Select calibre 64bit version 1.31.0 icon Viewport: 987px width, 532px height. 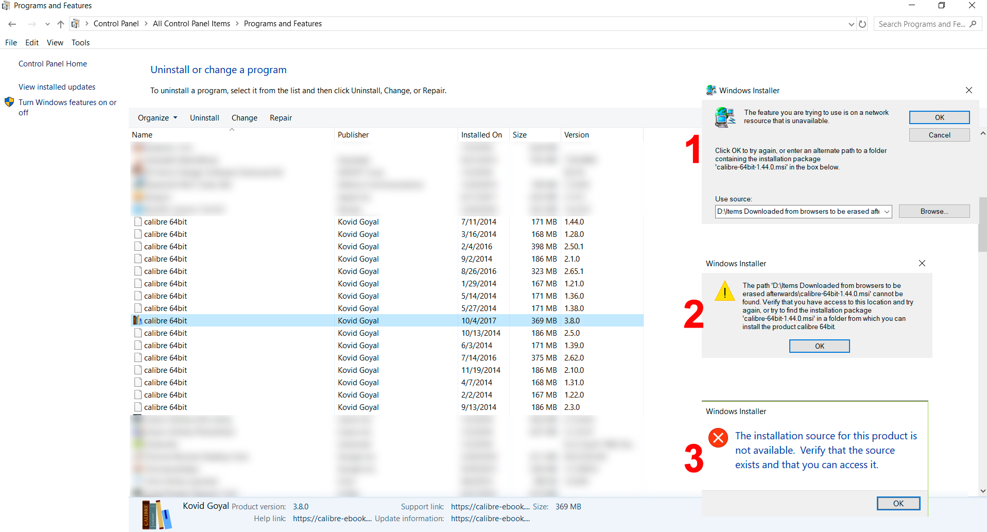point(138,383)
